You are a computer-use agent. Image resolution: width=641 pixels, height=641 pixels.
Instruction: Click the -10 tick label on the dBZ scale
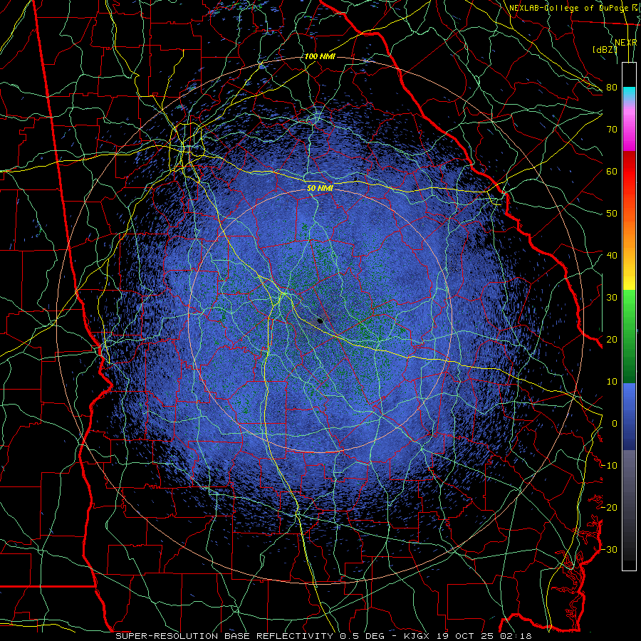coord(609,465)
